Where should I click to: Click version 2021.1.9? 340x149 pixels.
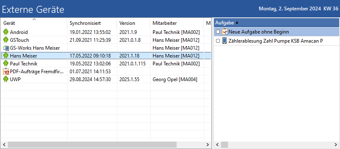pos(128,32)
